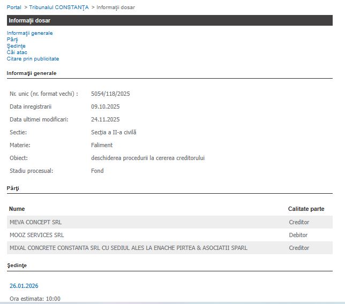Select the Citare prin publicitate link
The image size is (345, 304).
(33, 59)
